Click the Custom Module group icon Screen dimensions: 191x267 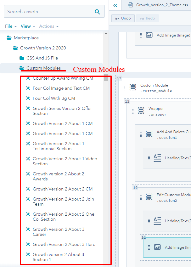133,88
